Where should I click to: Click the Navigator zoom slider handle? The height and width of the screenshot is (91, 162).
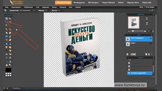coord(133,31)
